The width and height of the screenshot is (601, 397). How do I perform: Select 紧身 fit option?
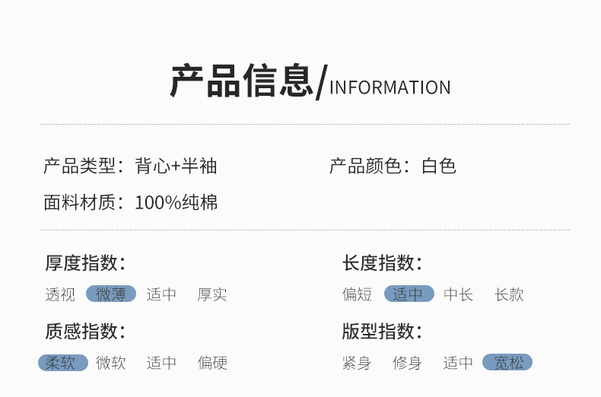tap(357, 363)
